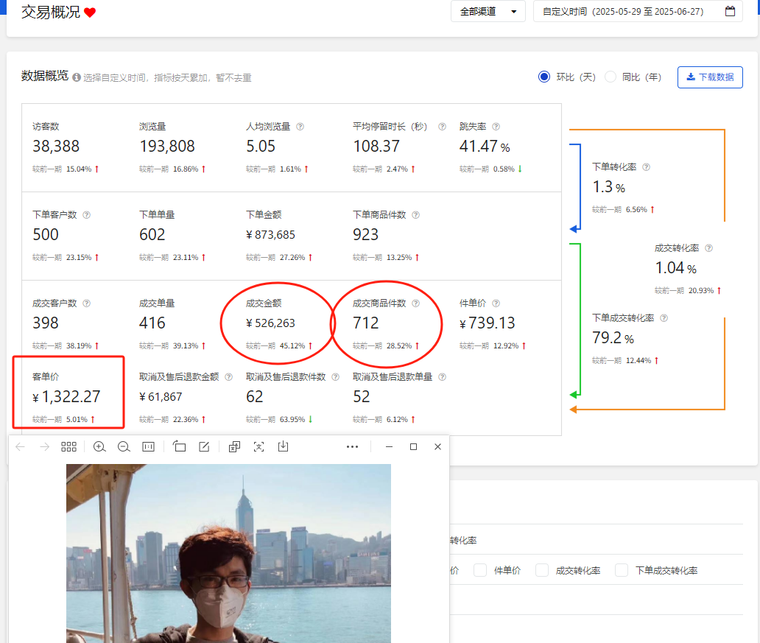Rotate the photo in image viewer
Image resolution: width=760 pixels, height=643 pixels.
(x=180, y=447)
